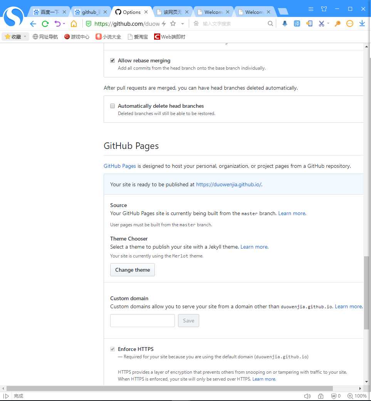Click the lightning speed mode icon
Screen dimensions: 371x401
tap(164, 24)
